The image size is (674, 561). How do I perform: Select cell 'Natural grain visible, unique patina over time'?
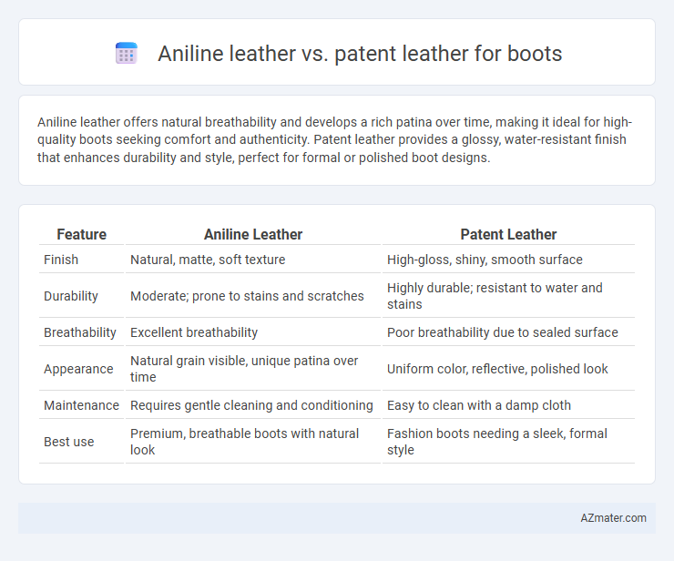pos(253,369)
